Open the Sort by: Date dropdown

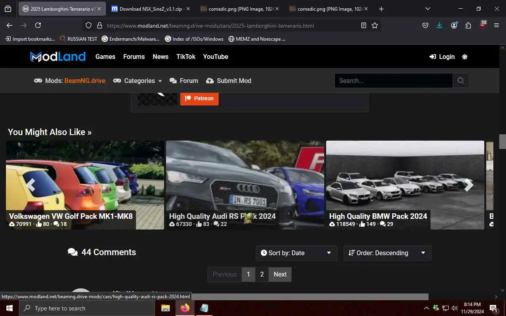tap(296, 253)
